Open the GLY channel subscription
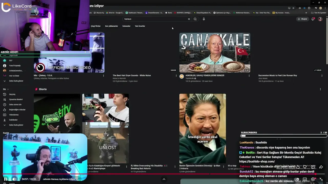 click(x=11, y=61)
